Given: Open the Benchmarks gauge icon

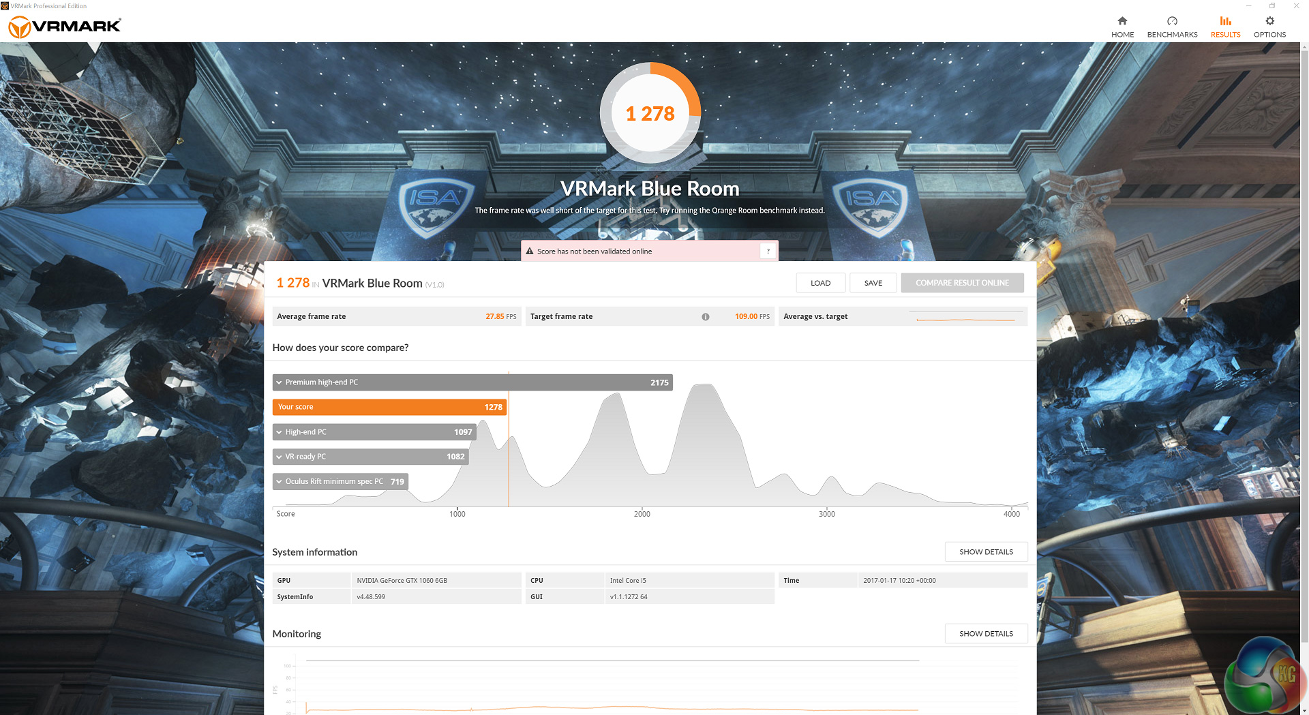Looking at the screenshot, I should tap(1172, 21).
